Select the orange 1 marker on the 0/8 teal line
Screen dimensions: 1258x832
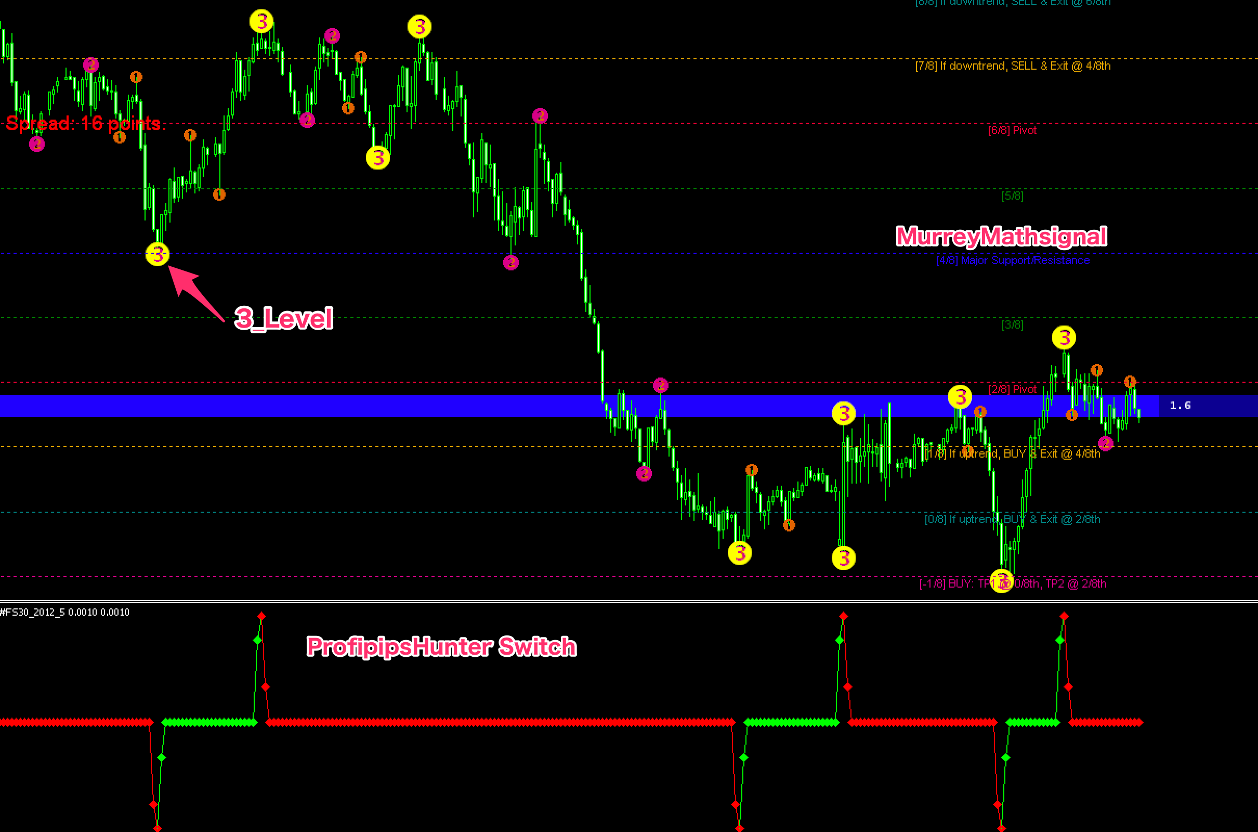click(x=789, y=525)
